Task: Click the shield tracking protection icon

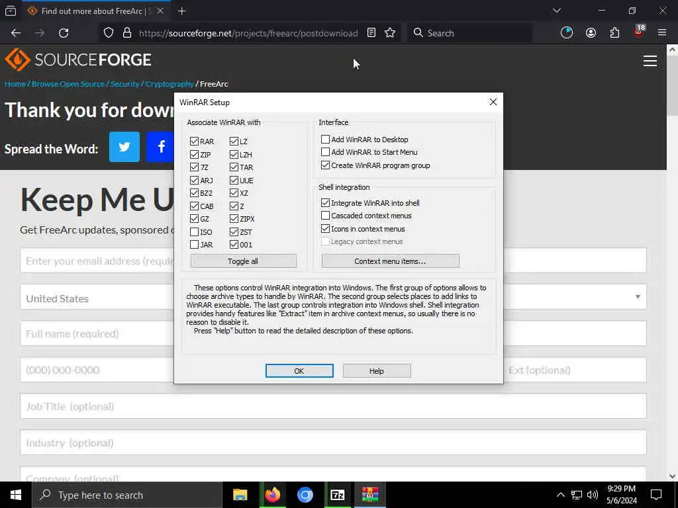Action: pos(109,33)
